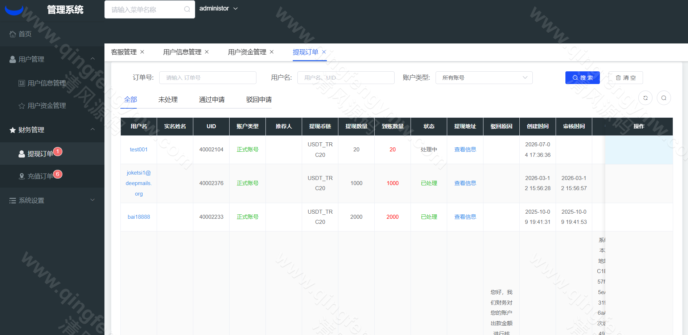Close the 提现订单 tab
Image resolution: width=688 pixels, height=335 pixels.
324,52
